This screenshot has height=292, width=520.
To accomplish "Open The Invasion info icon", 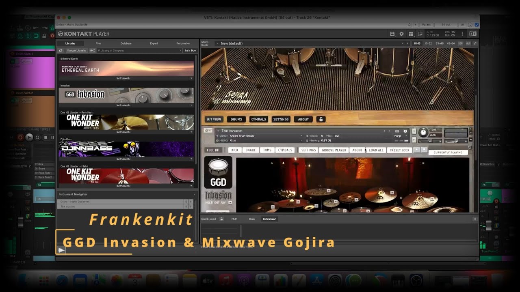I will point(405,131).
